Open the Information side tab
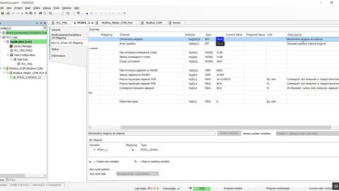The width and height of the screenshot is (339, 191). coord(58,56)
